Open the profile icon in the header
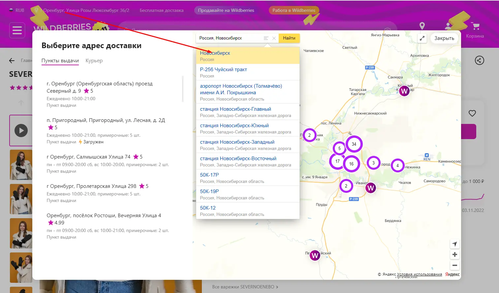The height and width of the screenshot is (293, 499). tap(449, 26)
